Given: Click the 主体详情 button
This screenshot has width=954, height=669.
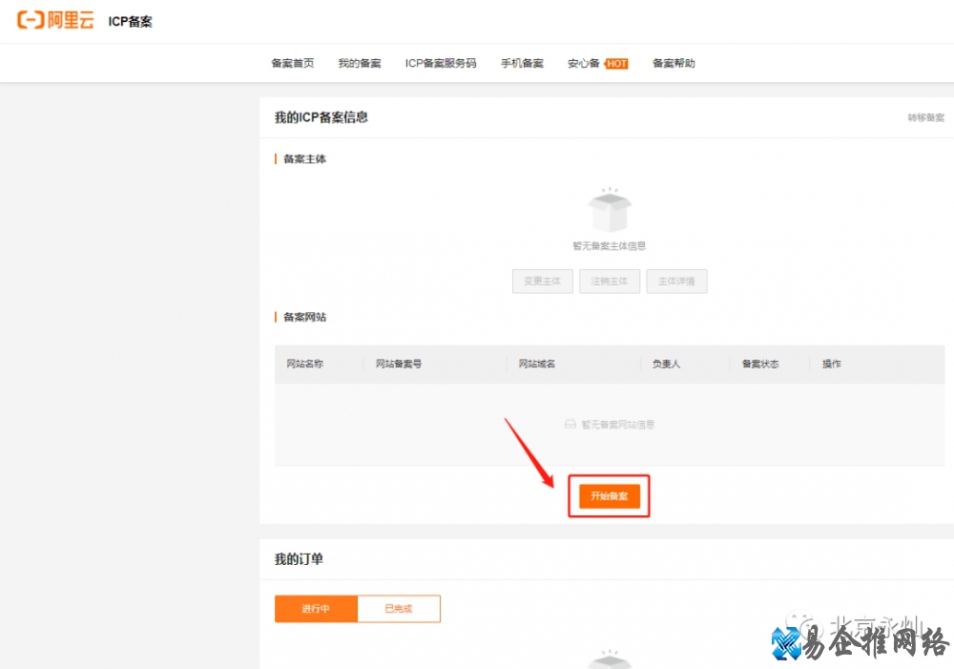Looking at the screenshot, I should point(676,281).
